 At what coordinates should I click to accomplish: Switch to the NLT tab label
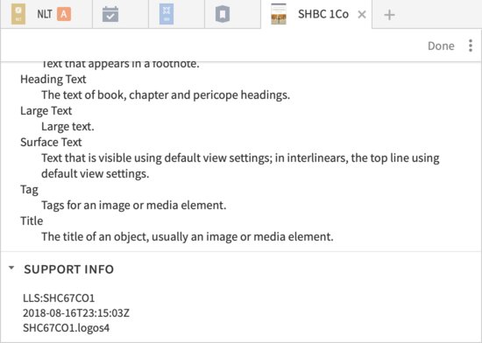click(45, 14)
